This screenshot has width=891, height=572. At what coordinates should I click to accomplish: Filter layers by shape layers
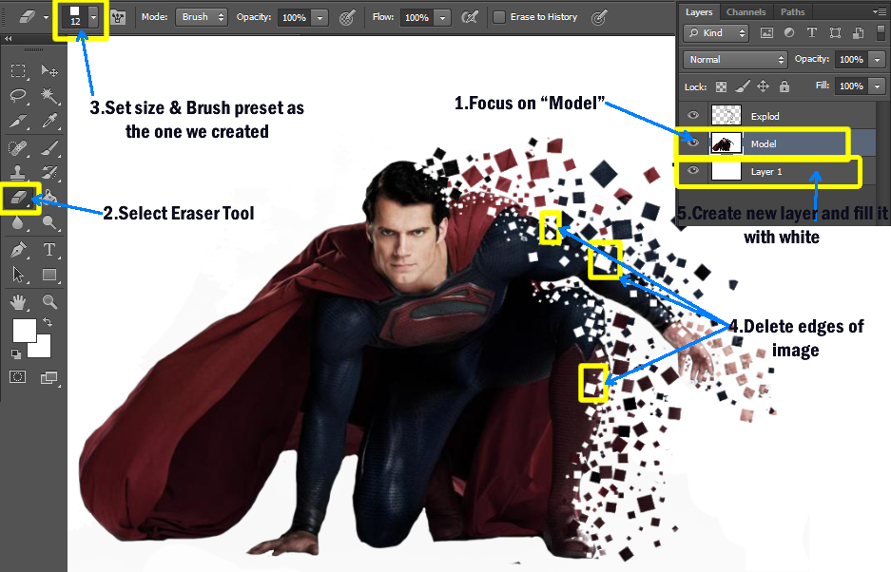pyautogui.click(x=835, y=33)
